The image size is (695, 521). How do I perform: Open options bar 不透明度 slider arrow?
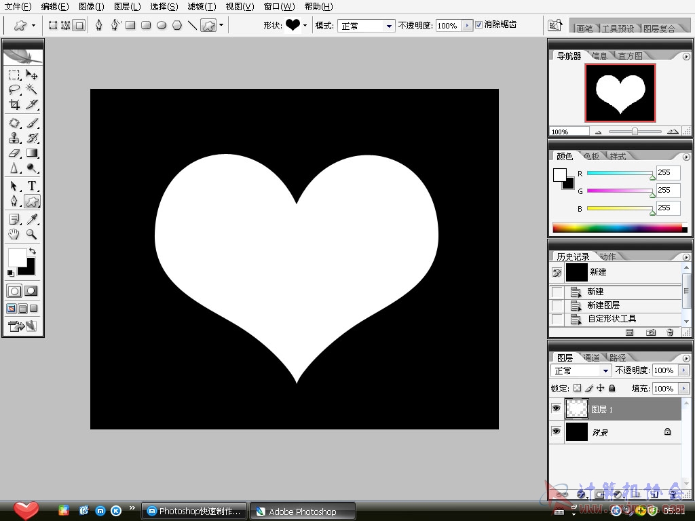pyautogui.click(x=467, y=26)
